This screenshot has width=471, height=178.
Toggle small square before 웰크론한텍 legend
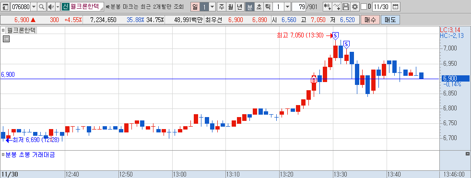pos(3,30)
